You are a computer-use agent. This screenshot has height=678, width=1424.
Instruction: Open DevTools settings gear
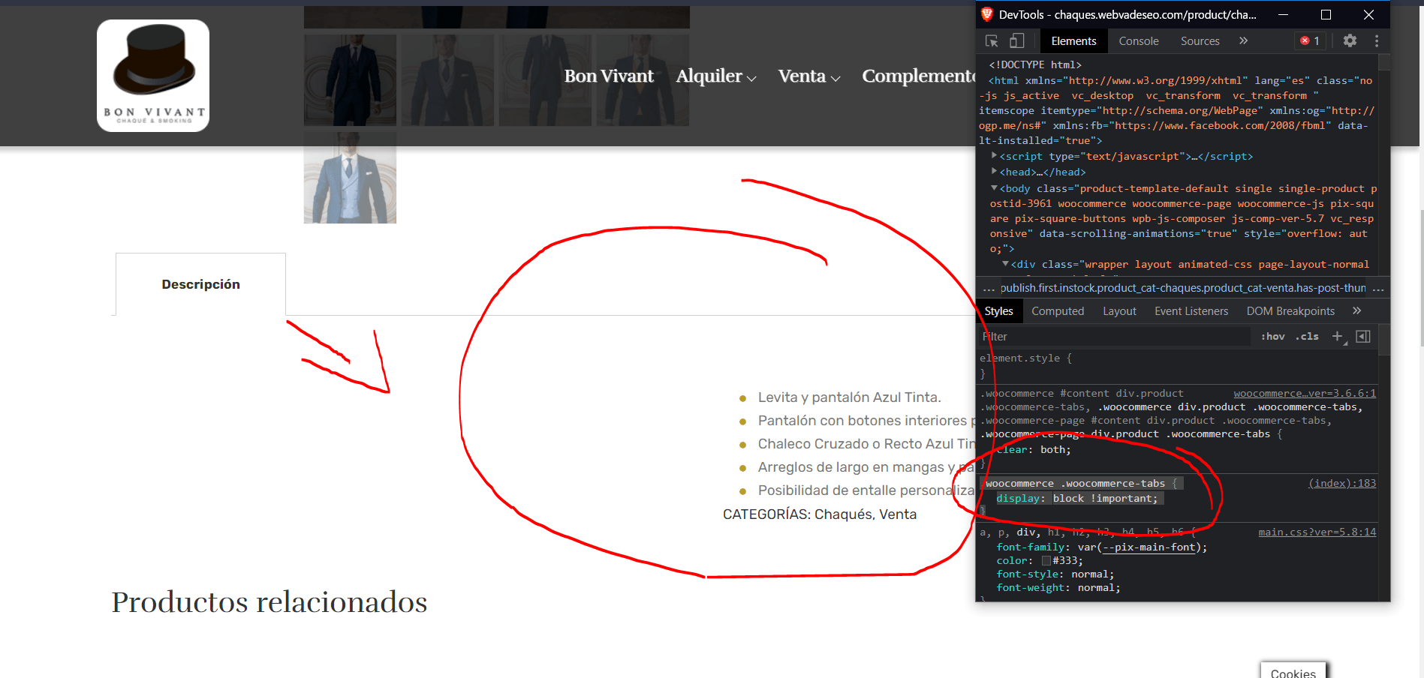pyautogui.click(x=1350, y=41)
